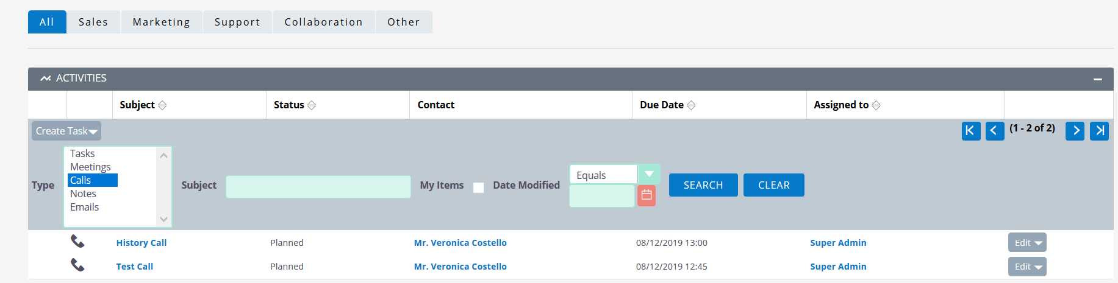Click the phone icon beside Test Call
The height and width of the screenshot is (283, 1118).
pyautogui.click(x=77, y=265)
